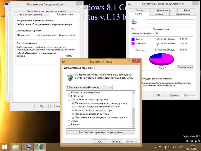This screenshot has height=151, width=201.
Task: Select the 'Общие' tab in disk properties
Action: (x=139, y=14)
